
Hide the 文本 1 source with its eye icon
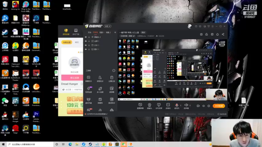(x=86, y=45)
